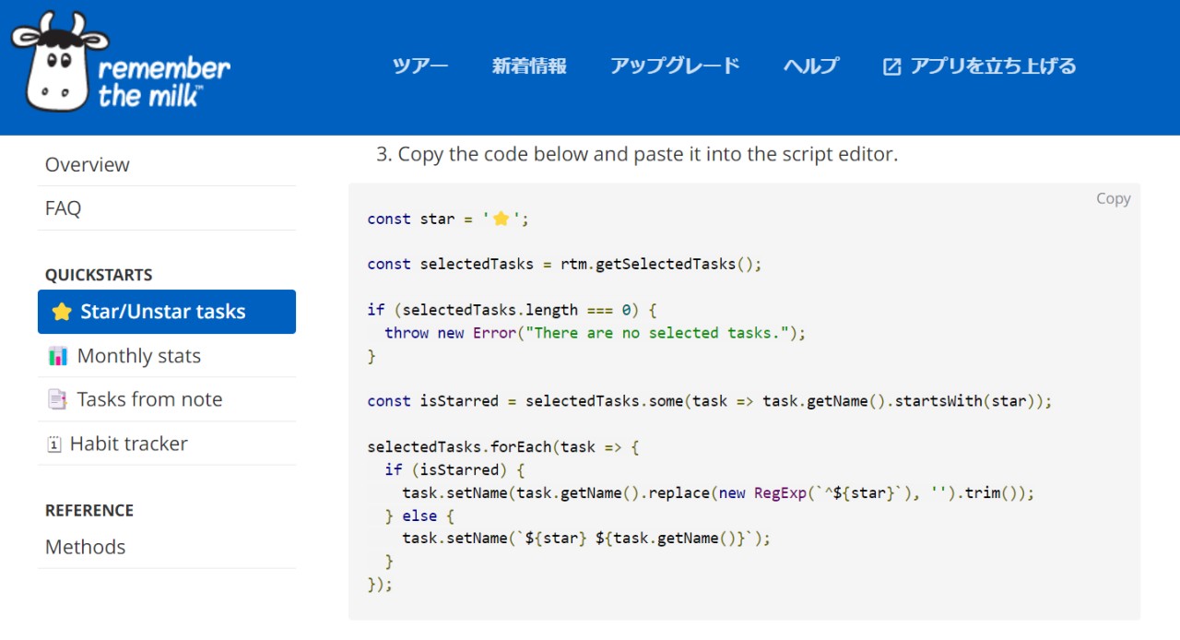The width and height of the screenshot is (1180, 640).
Task: Click the external link icon beside アプリを立ち上げる
Action: (x=891, y=66)
